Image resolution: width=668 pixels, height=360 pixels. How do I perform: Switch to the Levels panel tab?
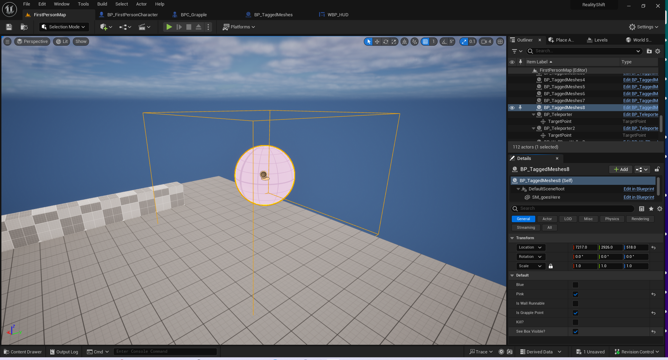click(x=597, y=40)
